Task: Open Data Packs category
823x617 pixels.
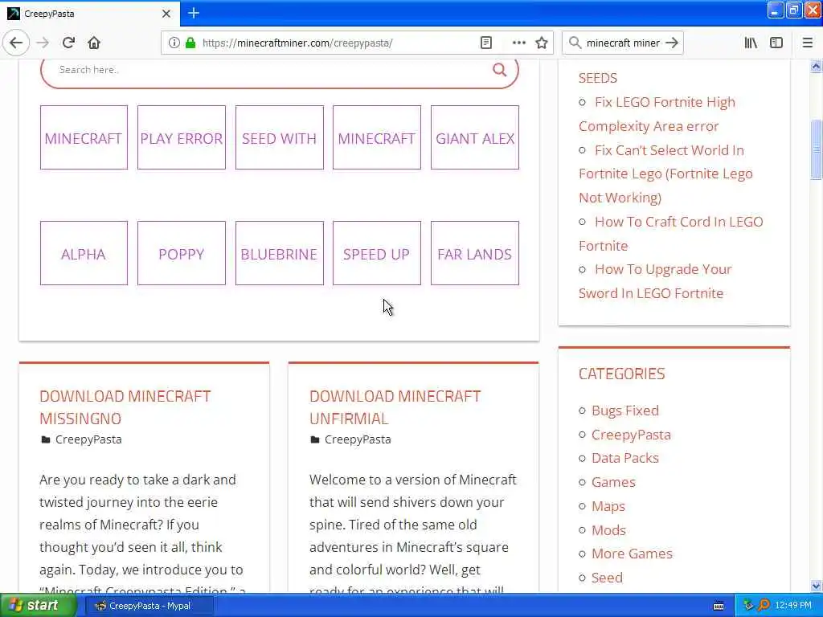Action: 625,458
